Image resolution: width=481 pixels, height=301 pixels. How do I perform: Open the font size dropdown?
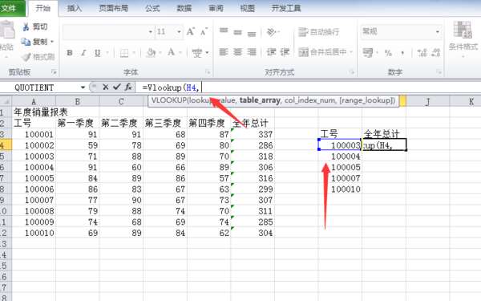pyautogui.click(x=179, y=31)
